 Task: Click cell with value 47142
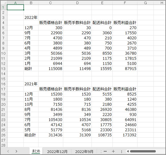pyautogui.click(x=50, y=125)
